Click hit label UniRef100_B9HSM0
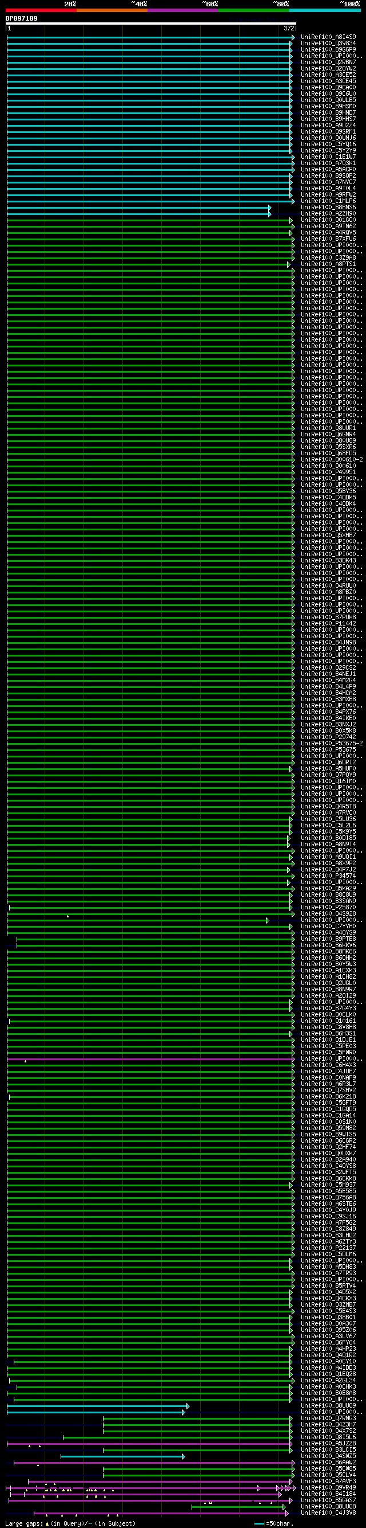366x1528 pixels. 328,107
